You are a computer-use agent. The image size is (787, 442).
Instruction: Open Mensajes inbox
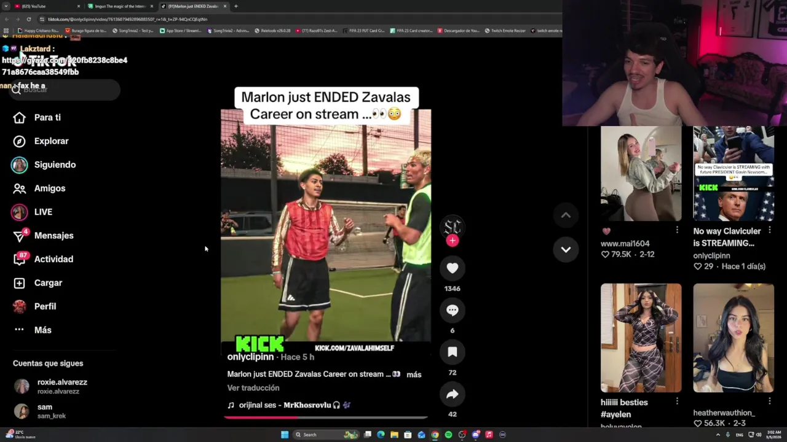(44, 235)
